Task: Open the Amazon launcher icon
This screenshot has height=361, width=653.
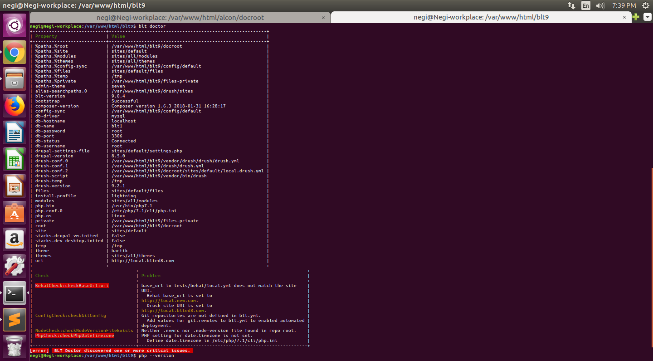Action: click(x=15, y=239)
